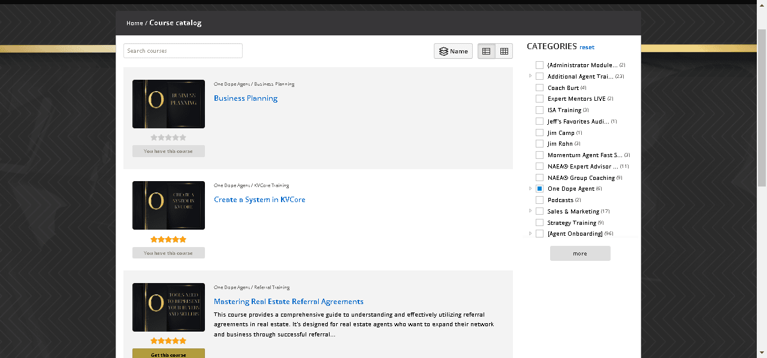
Task: Click the page vertical scrollbar thumb
Action: point(762,108)
